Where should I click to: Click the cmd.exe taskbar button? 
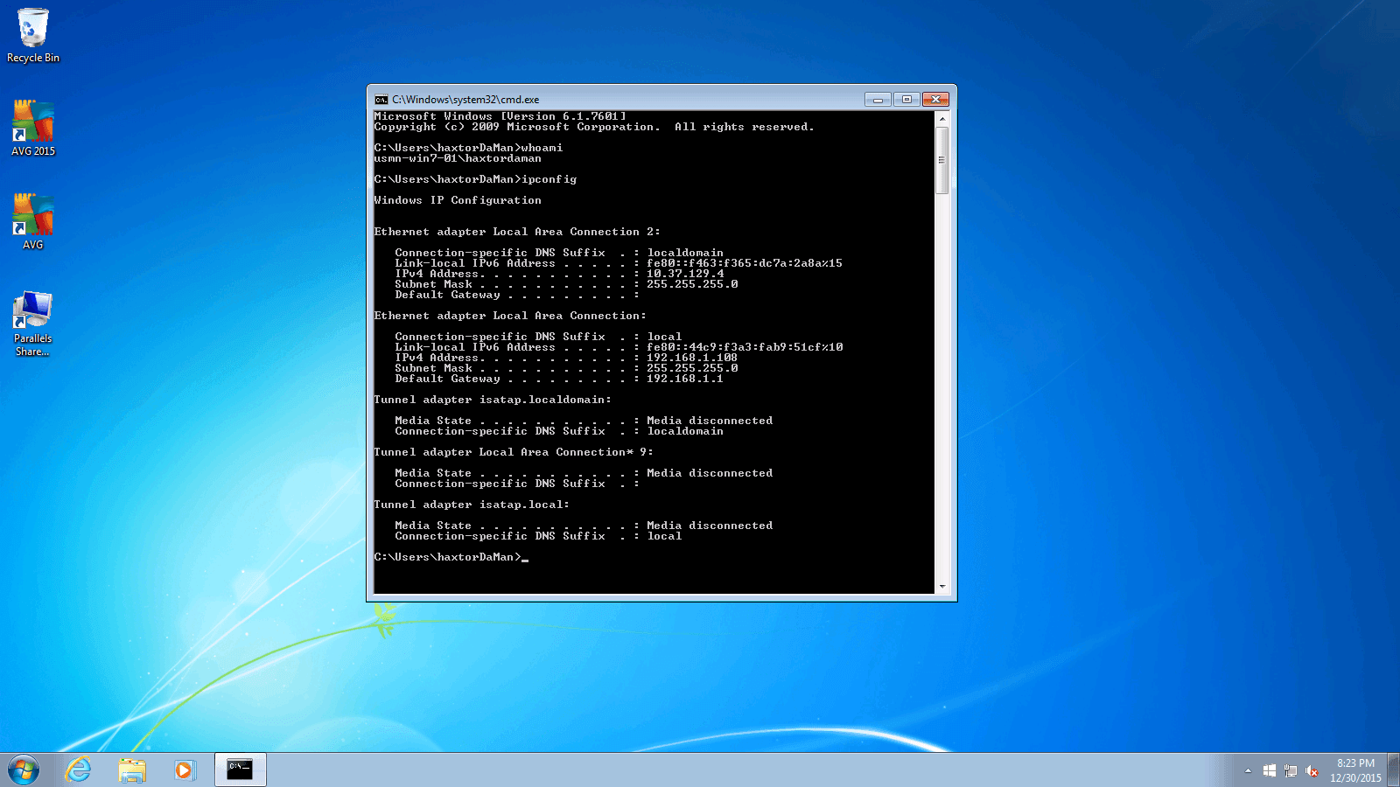point(240,770)
